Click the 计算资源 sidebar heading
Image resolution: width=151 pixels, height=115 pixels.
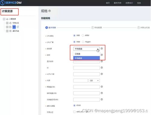click(7, 11)
